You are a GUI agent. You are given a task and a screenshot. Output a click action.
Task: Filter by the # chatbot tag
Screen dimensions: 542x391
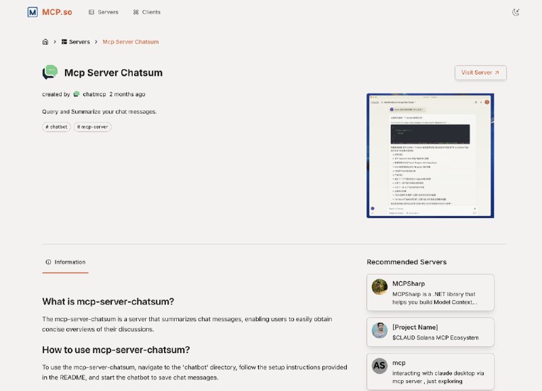coord(56,127)
